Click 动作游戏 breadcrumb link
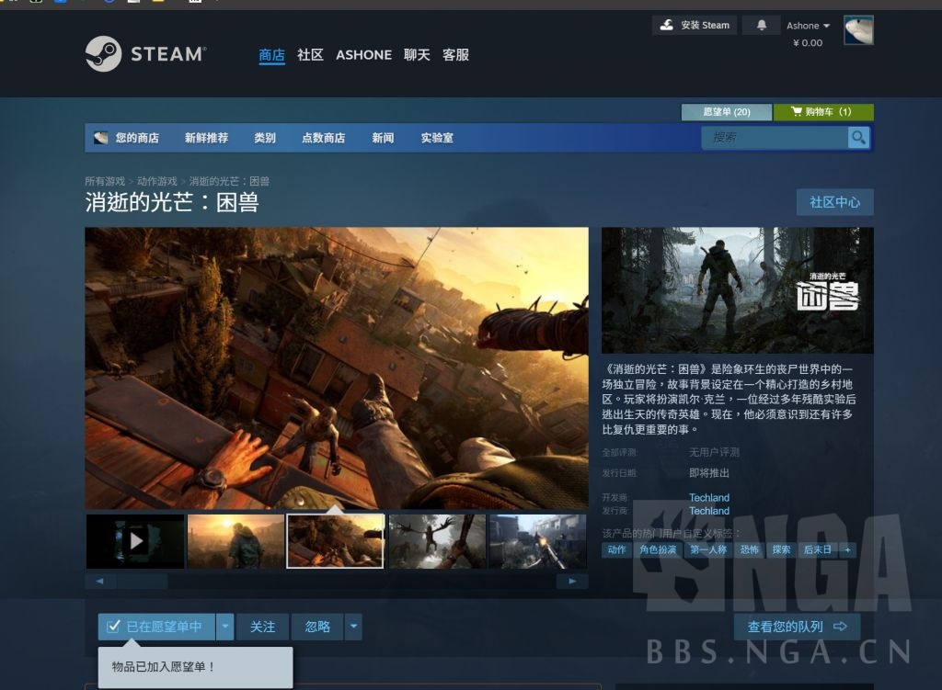The height and width of the screenshot is (690, 942). click(x=156, y=181)
